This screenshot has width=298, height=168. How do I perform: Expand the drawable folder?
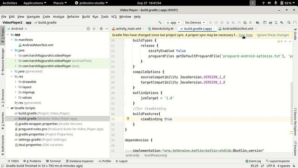point(15,82)
